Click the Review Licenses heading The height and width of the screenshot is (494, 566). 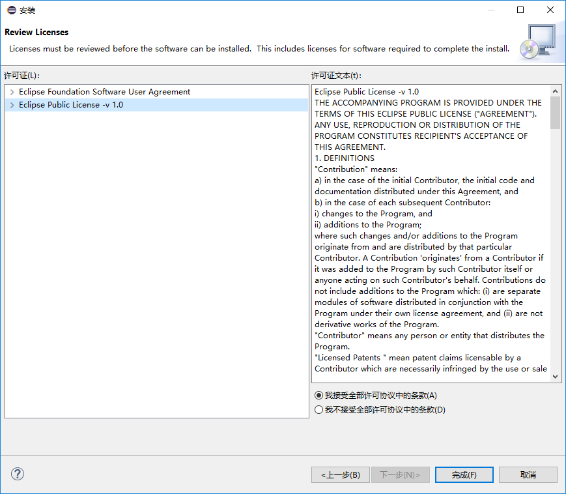pos(36,32)
